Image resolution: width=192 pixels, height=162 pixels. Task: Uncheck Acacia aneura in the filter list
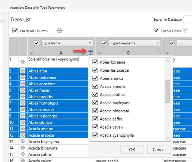pos(95,87)
